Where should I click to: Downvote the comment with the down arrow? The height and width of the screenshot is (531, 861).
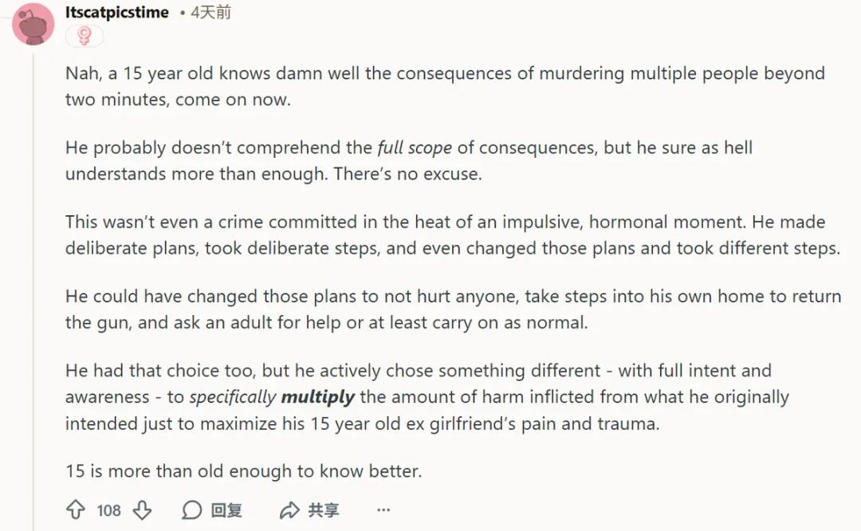[x=141, y=510]
